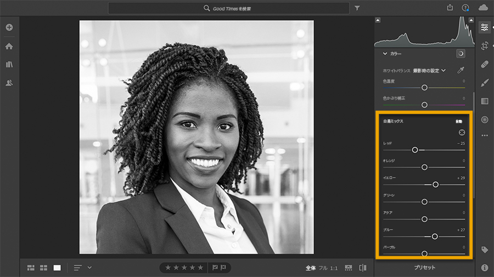Click the 自動 black and white mix button
494x277 pixels.
[x=459, y=122]
